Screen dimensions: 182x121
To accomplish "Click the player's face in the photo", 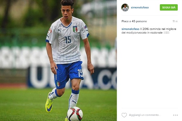I will click(67, 12).
